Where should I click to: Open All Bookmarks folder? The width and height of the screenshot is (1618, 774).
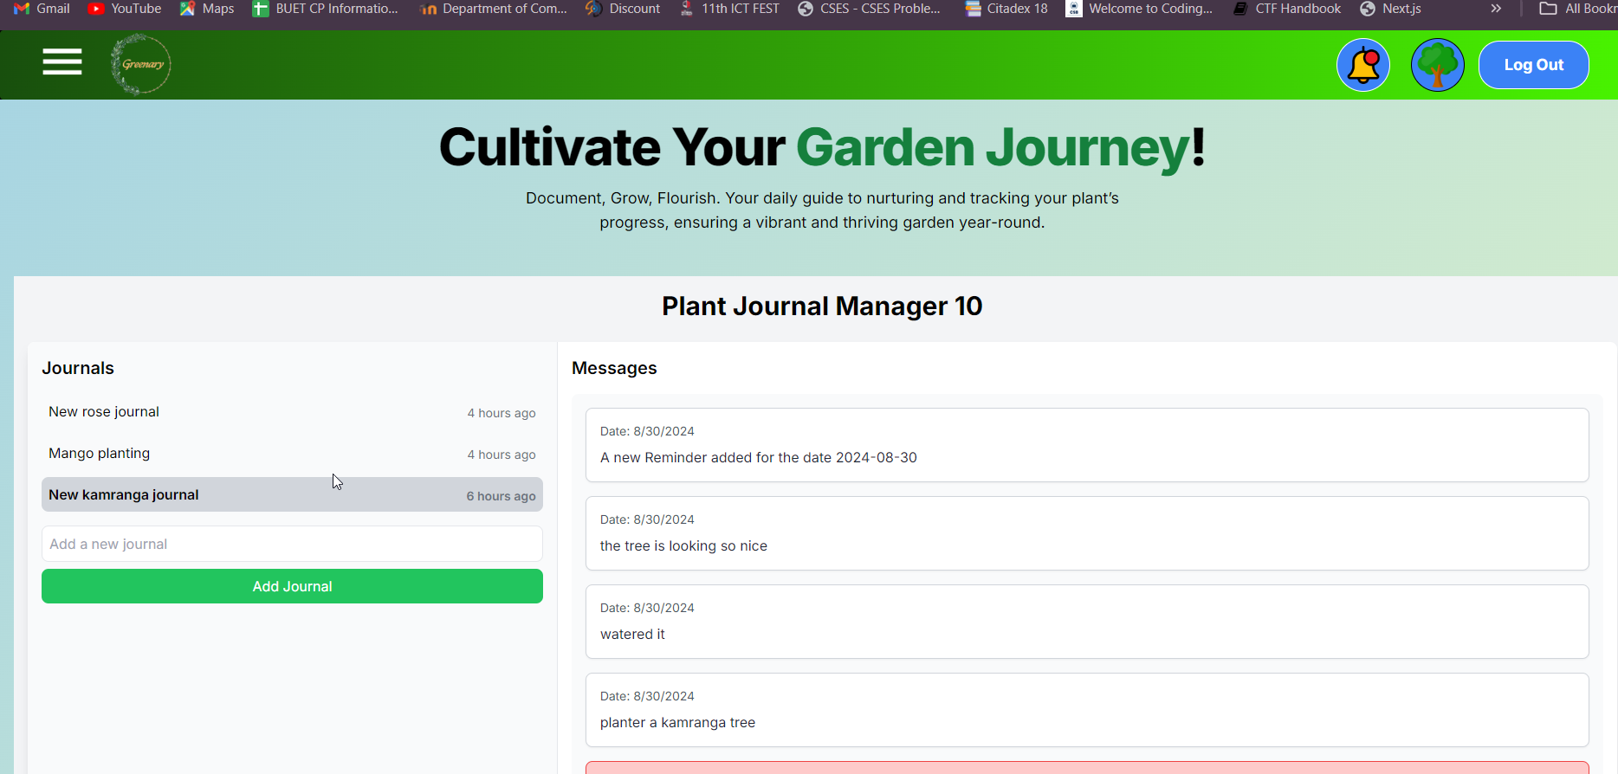[1578, 9]
